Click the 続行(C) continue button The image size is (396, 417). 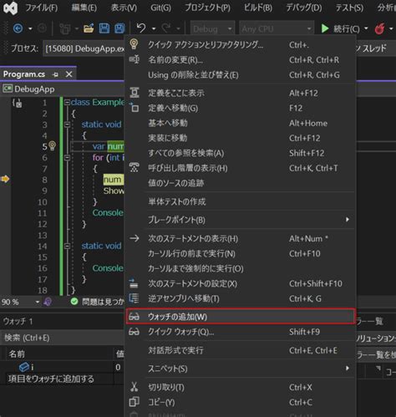[x=340, y=28]
